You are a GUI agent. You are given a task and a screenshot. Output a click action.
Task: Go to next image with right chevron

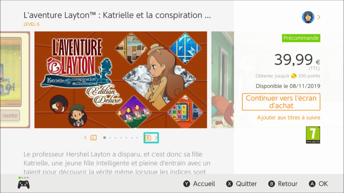tap(156, 138)
